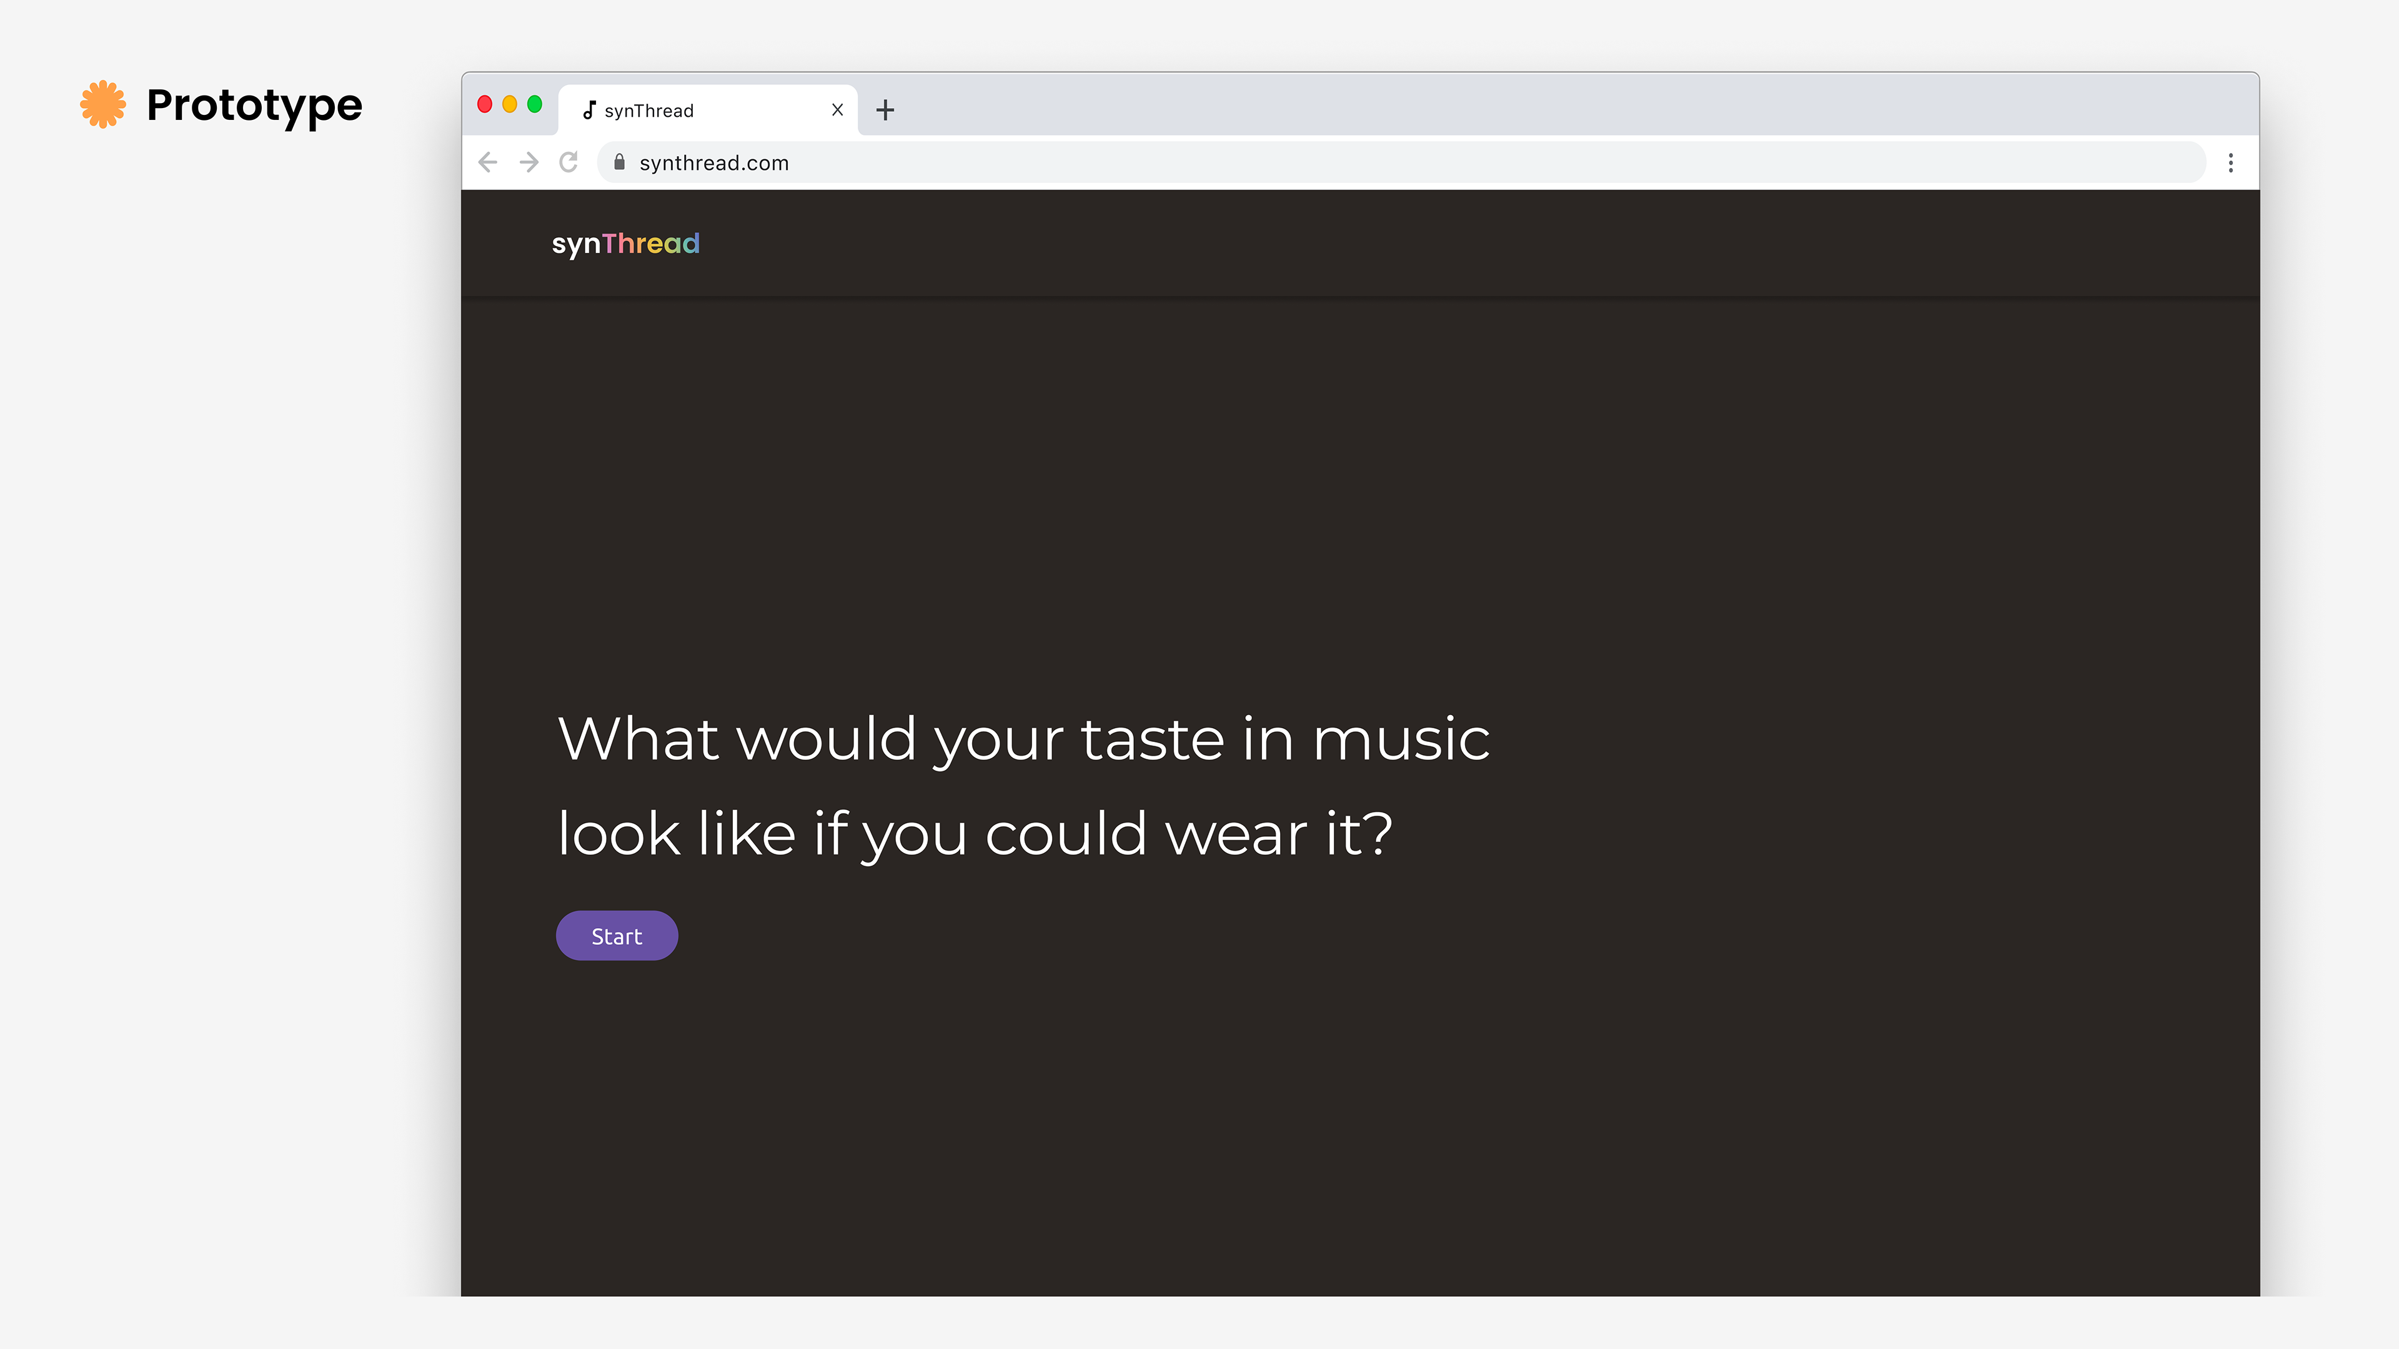Click the orange flower icon beside Prototype
The height and width of the screenshot is (1349, 2399).
click(102, 104)
